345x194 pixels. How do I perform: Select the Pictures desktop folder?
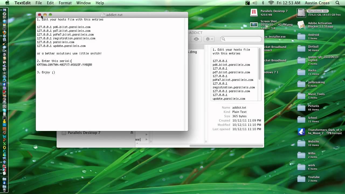point(301,108)
